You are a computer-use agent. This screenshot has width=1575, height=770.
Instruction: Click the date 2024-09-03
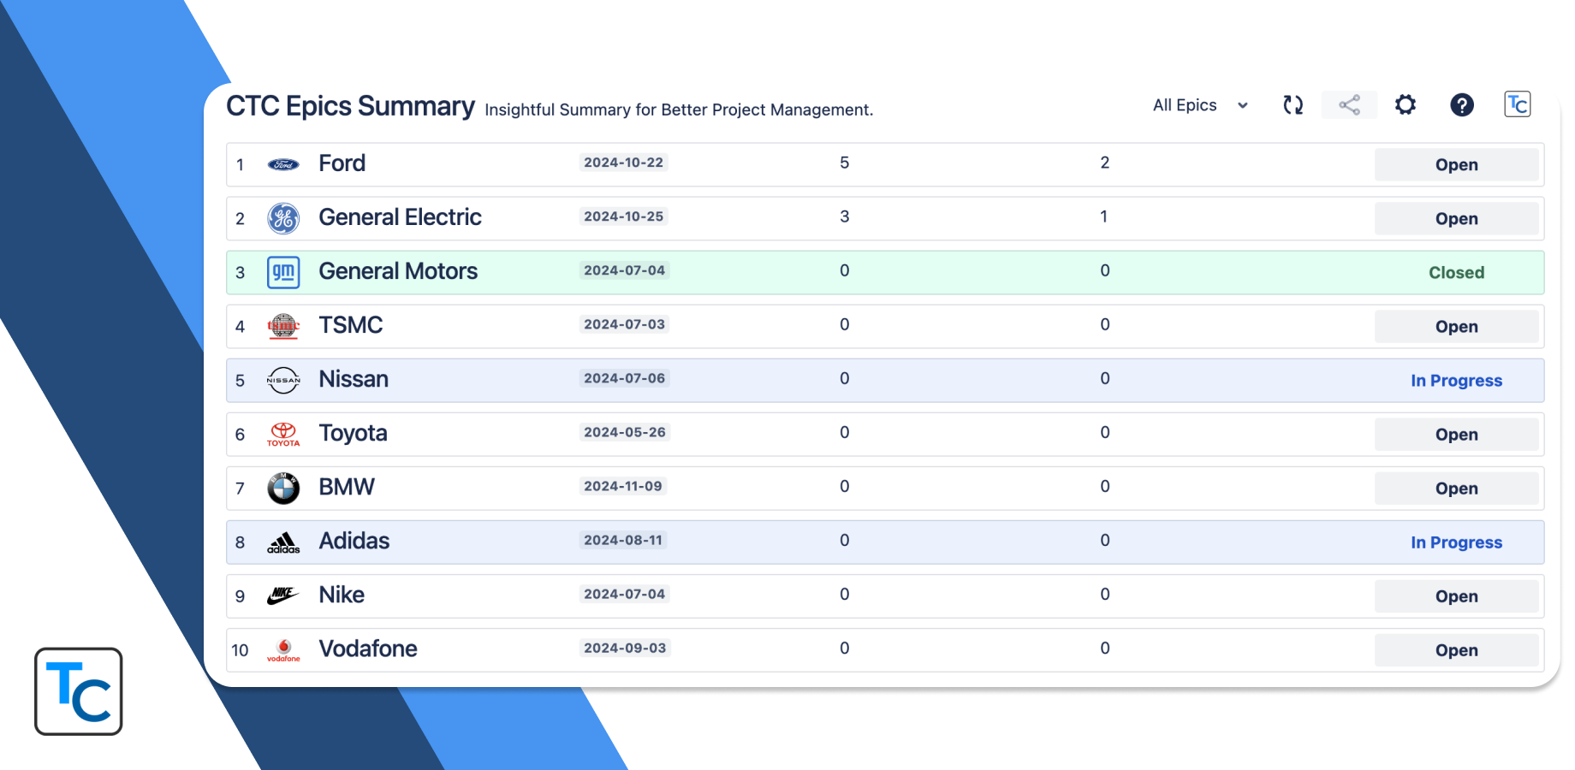[x=625, y=648]
